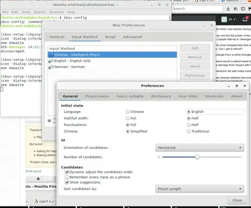Open the Stack Exchange inbox icon
Viewport: 251px width, 208px height.
pos(245,19)
